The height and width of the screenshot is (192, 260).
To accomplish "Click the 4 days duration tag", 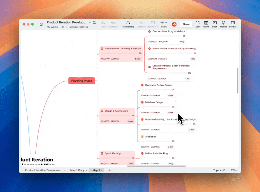I will click(130, 121).
